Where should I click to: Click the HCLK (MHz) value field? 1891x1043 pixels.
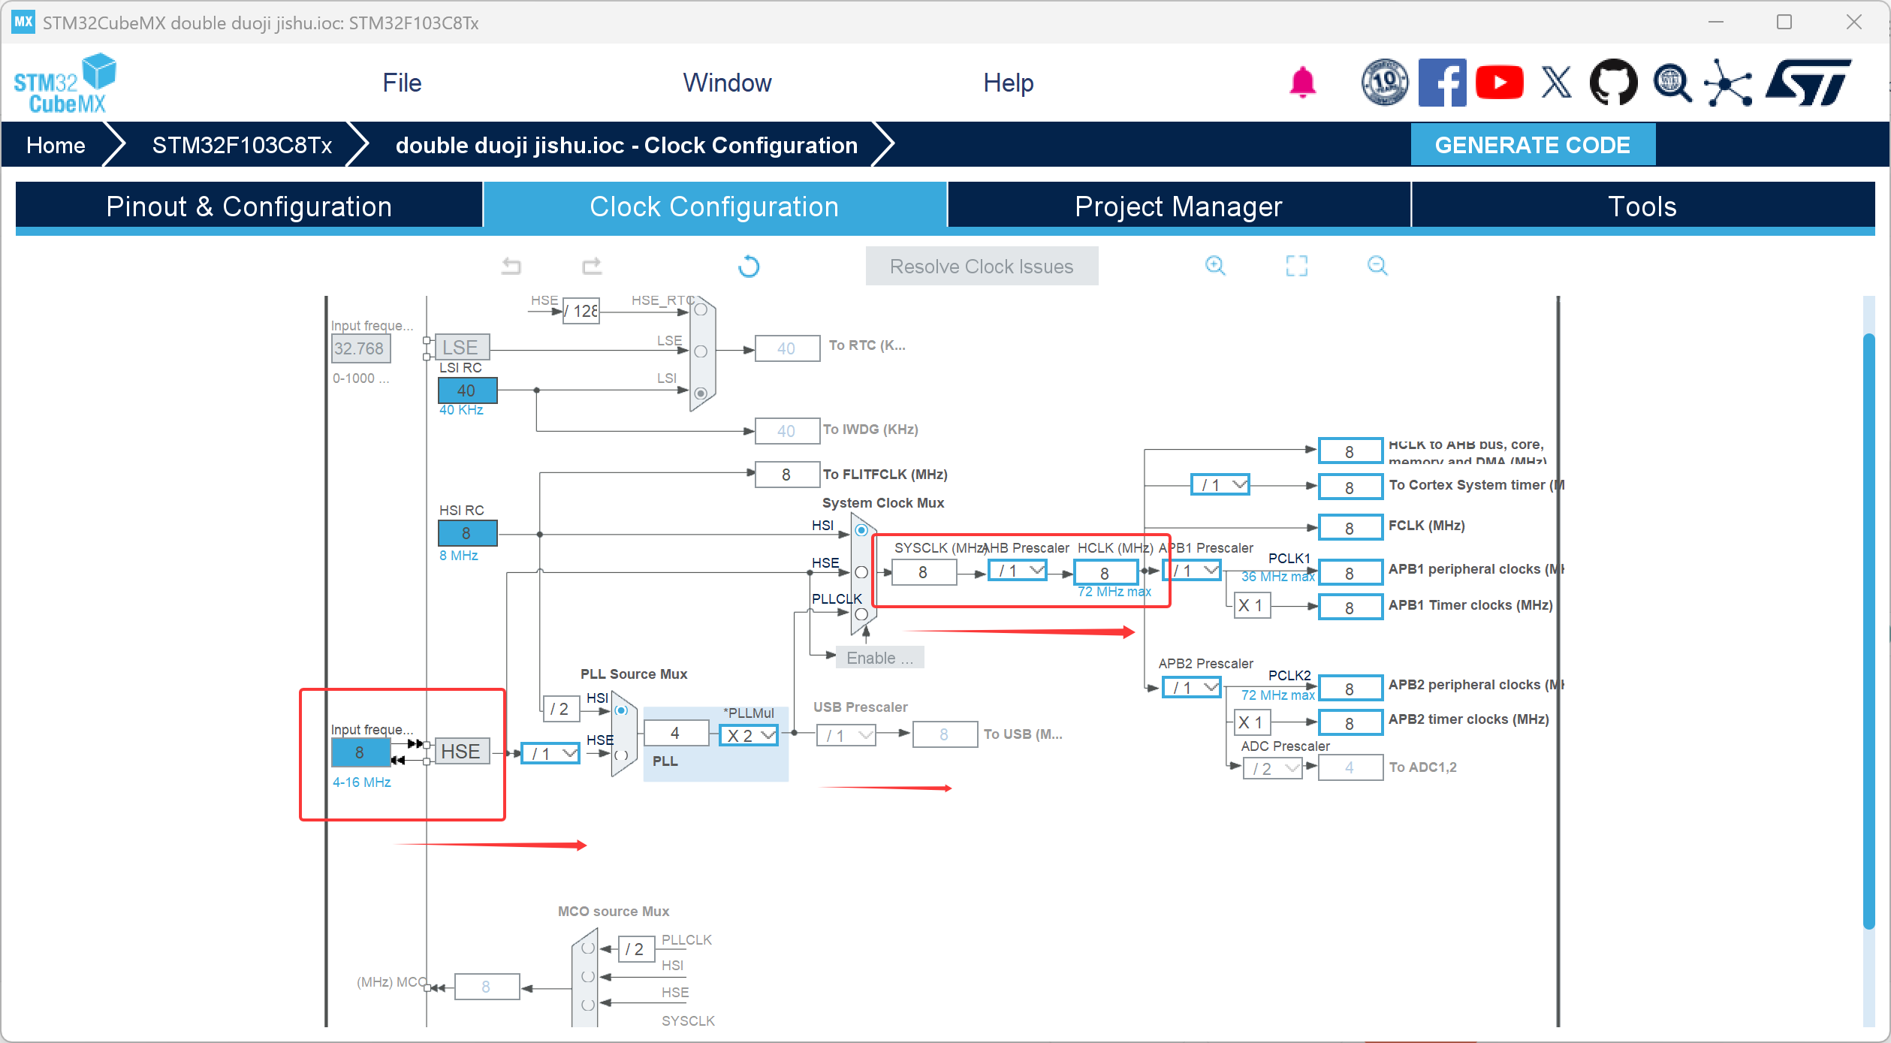[1105, 572]
